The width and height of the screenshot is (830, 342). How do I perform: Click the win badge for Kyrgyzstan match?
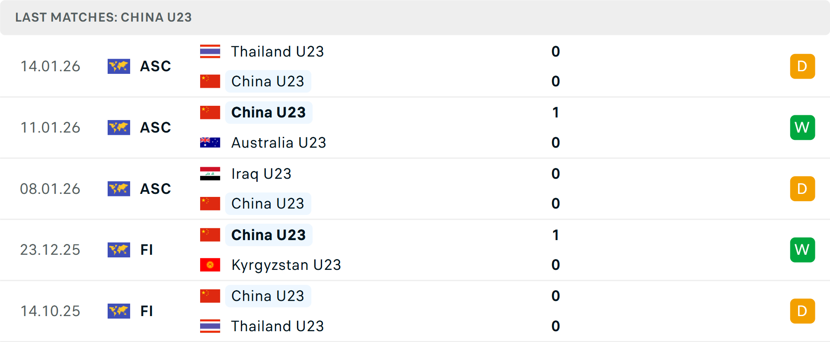tap(802, 250)
